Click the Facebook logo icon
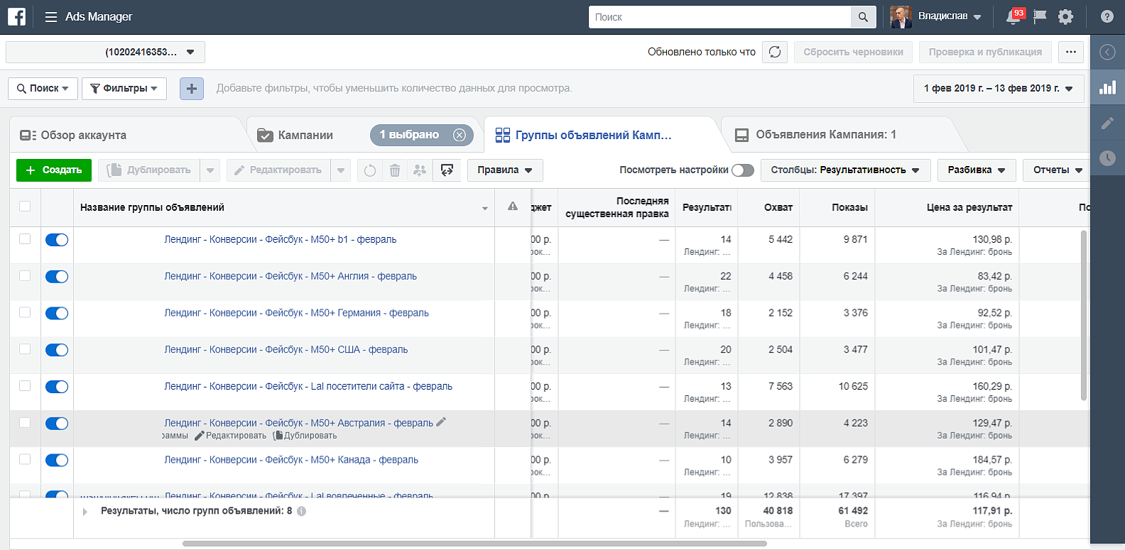1125x550 pixels. click(16, 16)
